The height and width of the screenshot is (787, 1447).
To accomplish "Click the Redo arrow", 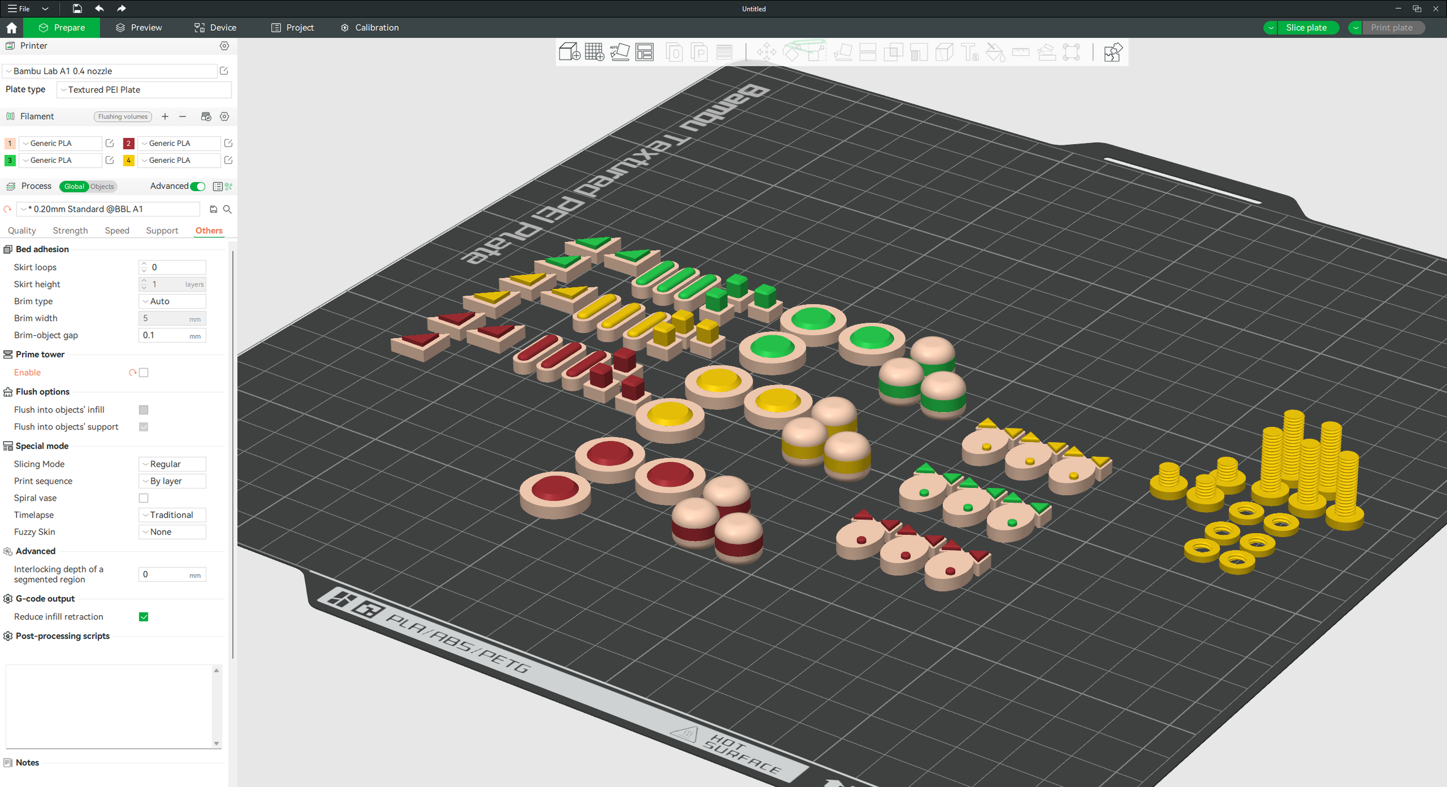I will (x=121, y=8).
